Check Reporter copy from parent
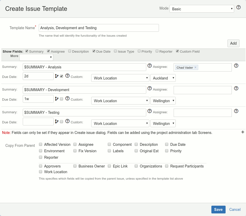This screenshot has width=246, height=216. click(41, 157)
